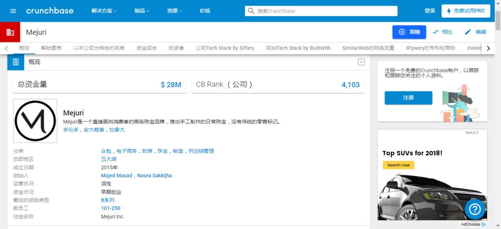Click the $ 28M total funding value
The width and height of the screenshot is (501, 229).
171,85
